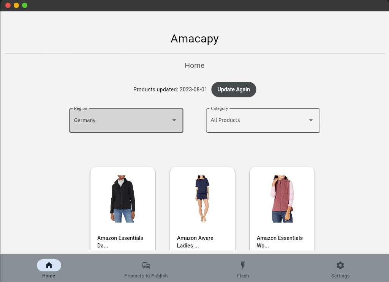Image resolution: width=389 pixels, height=282 pixels.
Task: Open the Flash tab label
Action: pyautogui.click(x=243, y=276)
